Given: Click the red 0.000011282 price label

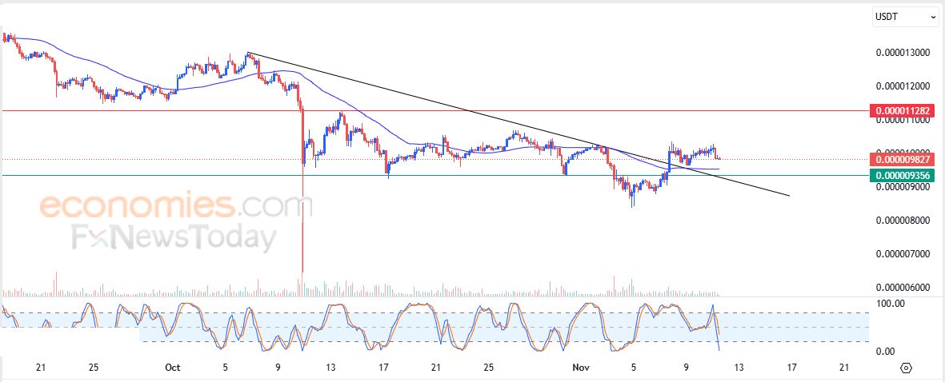Looking at the screenshot, I should click(902, 111).
